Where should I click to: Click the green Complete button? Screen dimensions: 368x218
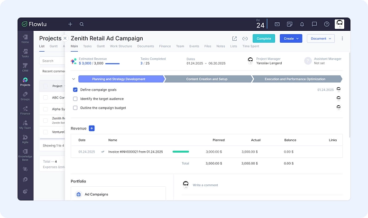264,38
